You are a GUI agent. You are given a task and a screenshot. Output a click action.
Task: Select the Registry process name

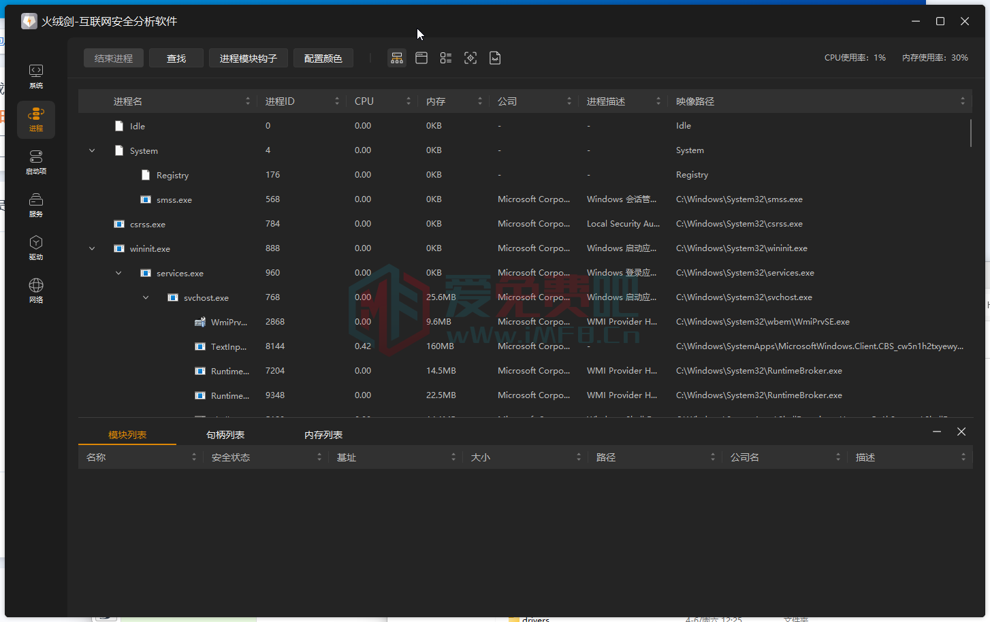(x=172, y=175)
